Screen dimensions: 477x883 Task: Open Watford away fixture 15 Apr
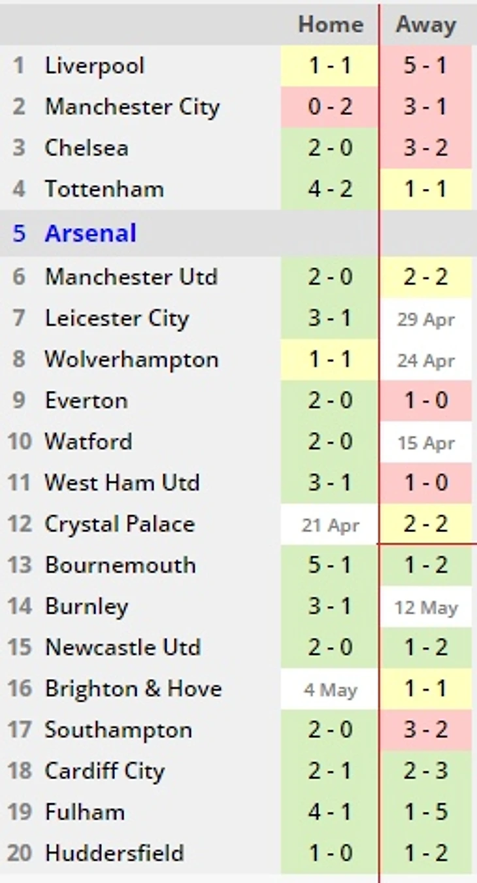pos(425,443)
